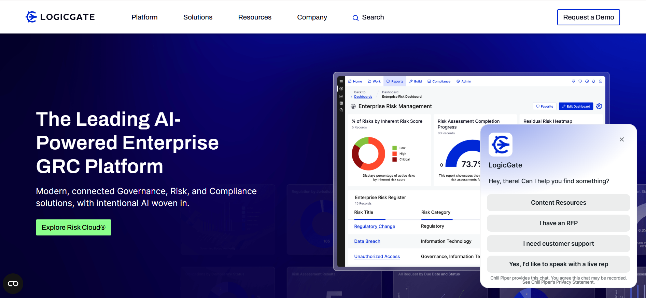Click the user profile icon in the dashboard

click(x=600, y=81)
